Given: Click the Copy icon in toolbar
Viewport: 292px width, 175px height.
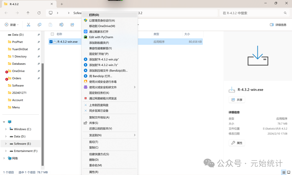Looking at the screenshot, I should point(39,25).
